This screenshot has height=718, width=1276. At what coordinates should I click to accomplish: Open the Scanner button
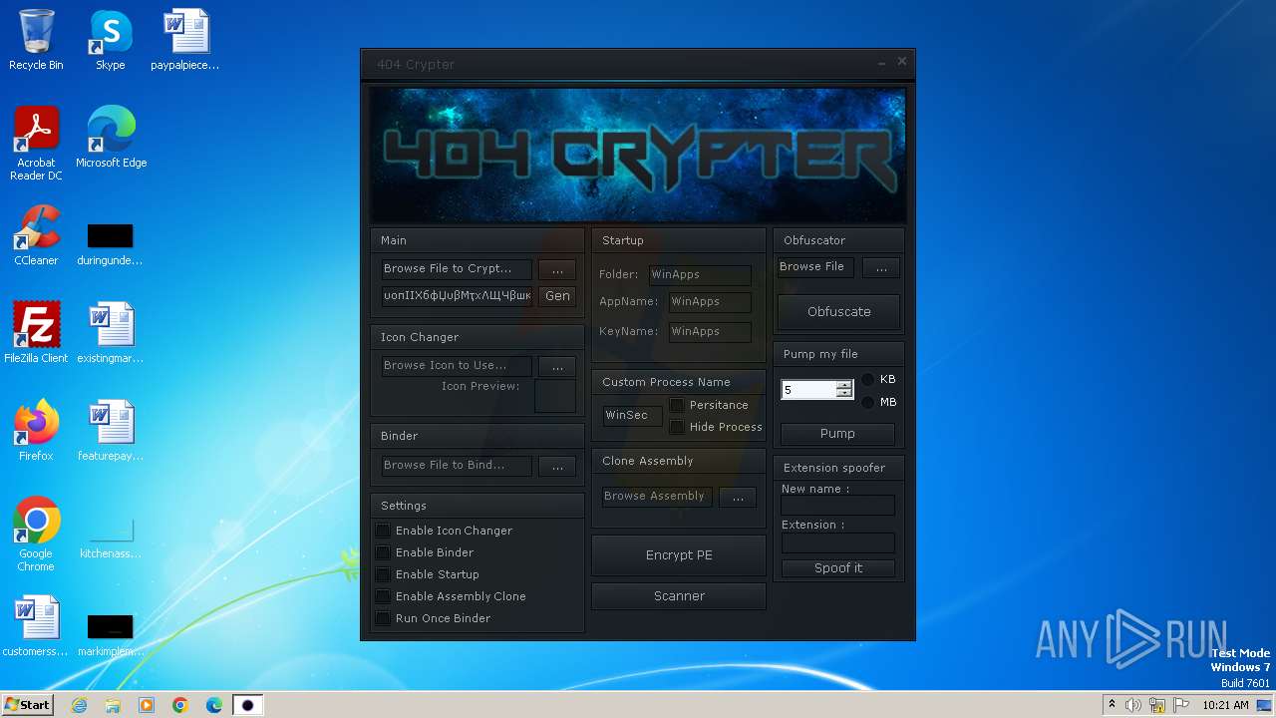[679, 596]
